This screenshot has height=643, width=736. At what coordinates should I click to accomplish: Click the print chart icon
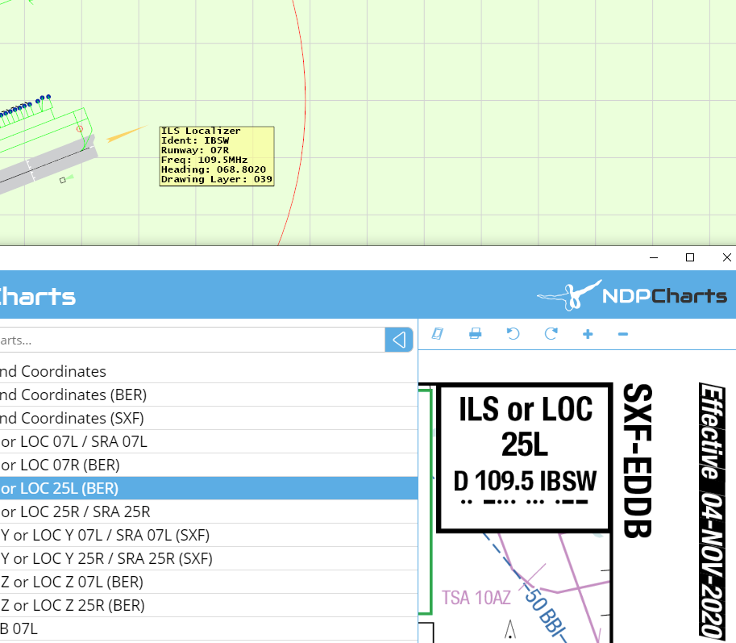point(476,334)
